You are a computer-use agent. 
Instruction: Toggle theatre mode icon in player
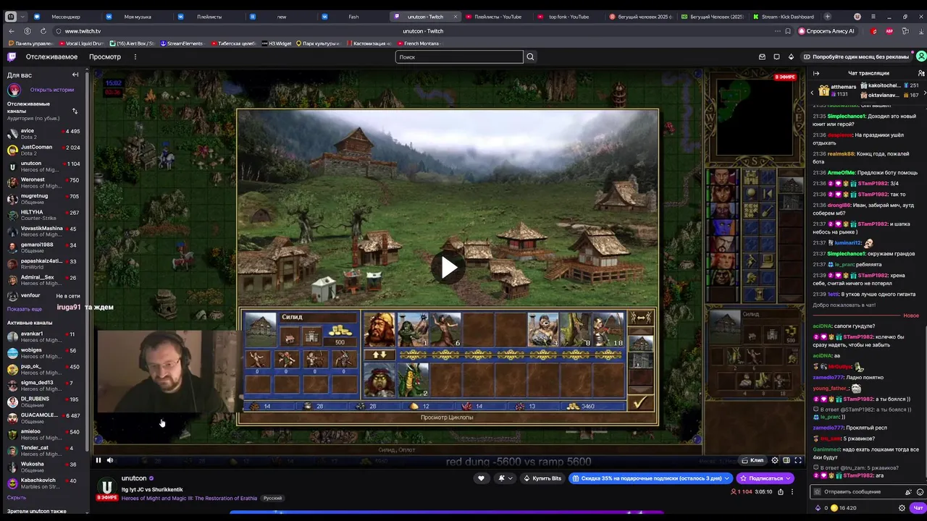pyautogui.click(x=787, y=460)
